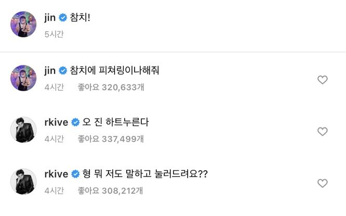The image size is (346, 216).
Task: Open rkive's avatar beside the '오 진 하트누른다' comment
Action: coord(23,130)
